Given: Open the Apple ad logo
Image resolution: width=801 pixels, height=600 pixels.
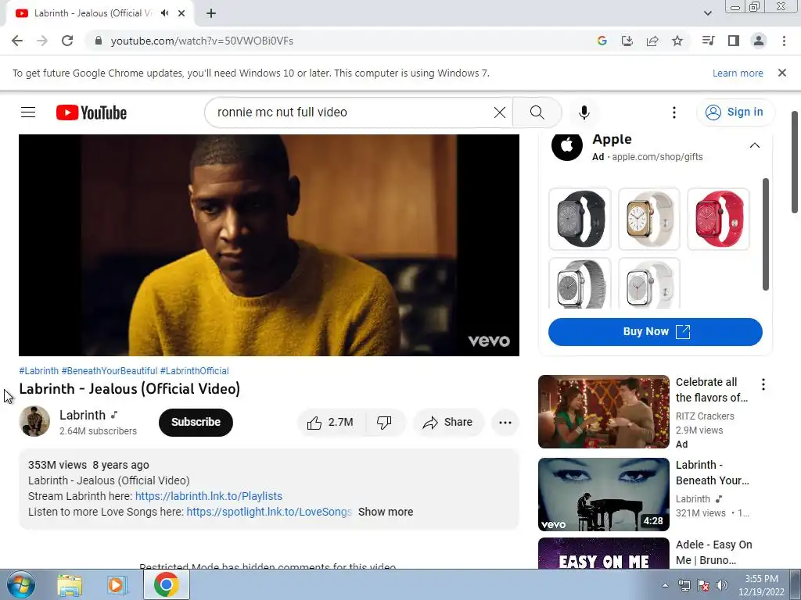Looking at the screenshot, I should 566,146.
